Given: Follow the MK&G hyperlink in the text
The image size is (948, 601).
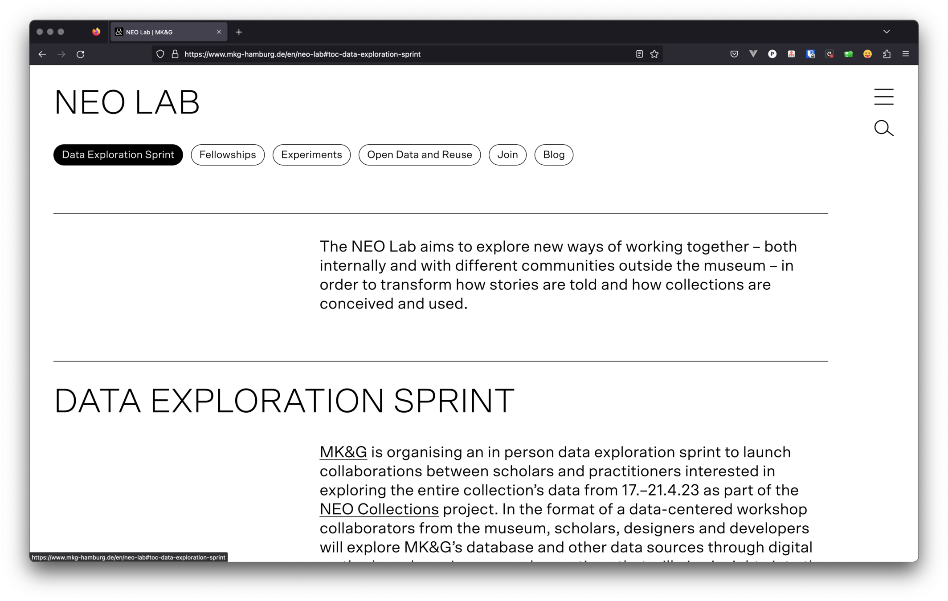Looking at the screenshot, I should [x=343, y=452].
